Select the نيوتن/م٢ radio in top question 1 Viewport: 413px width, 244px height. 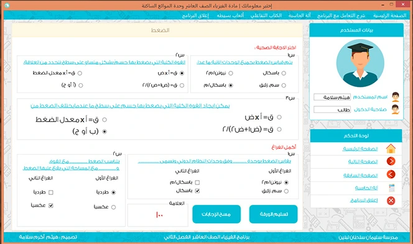point(231,73)
